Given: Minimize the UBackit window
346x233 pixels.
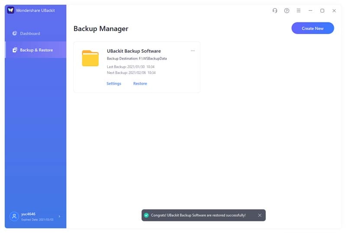Looking at the screenshot, I should (311, 10).
